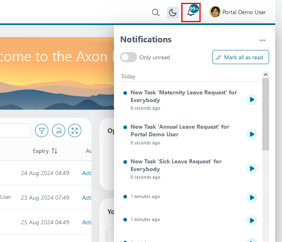Click the table search input field

pos(15,130)
